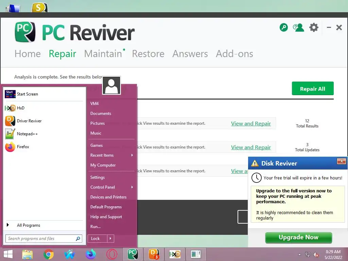Click the PC Reviver logo icon
Screen dimensions: 348x261
click(x=25, y=32)
